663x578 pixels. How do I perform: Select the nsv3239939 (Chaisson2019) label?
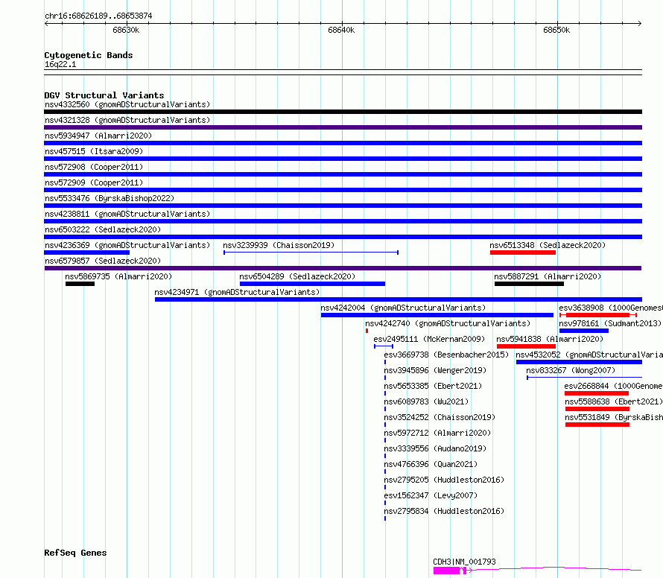pyautogui.click(x=279, y=245)
